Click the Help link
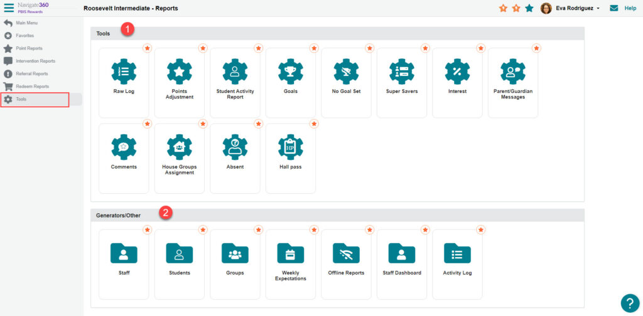This screenshot has width=643, height=316. (630, 8)
